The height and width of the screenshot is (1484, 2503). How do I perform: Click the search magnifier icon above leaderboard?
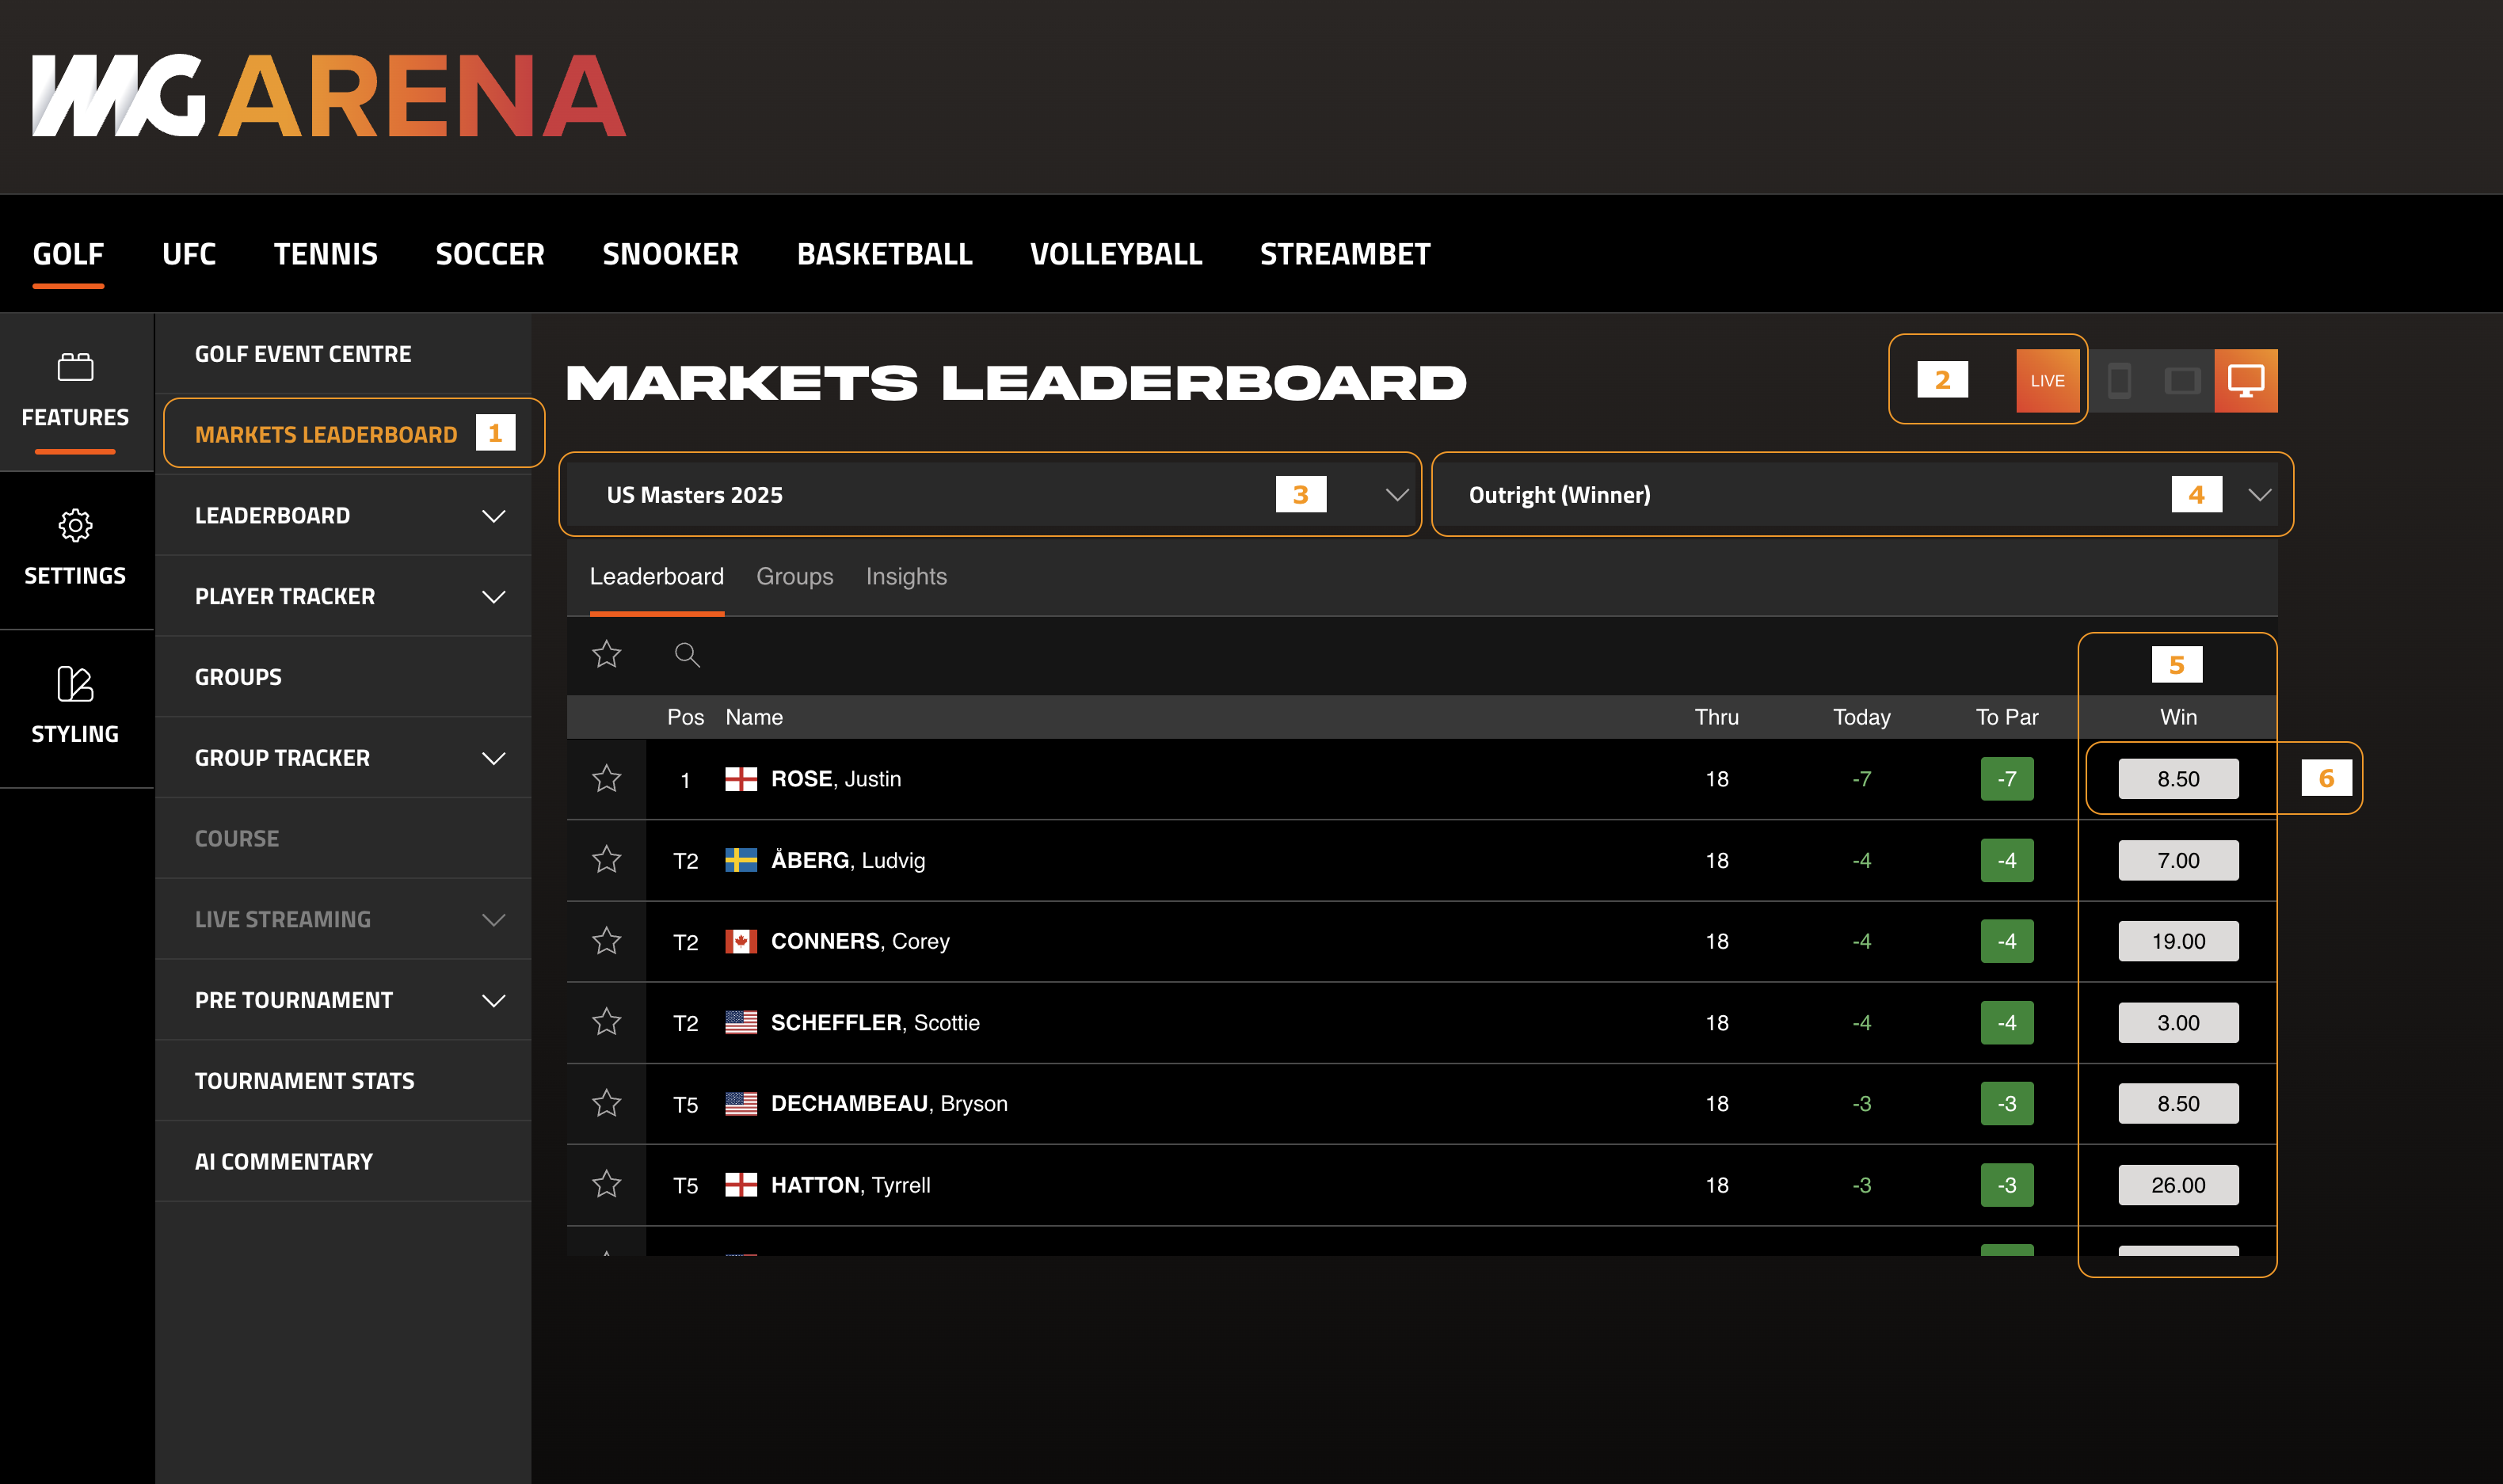tap(687, 654)
